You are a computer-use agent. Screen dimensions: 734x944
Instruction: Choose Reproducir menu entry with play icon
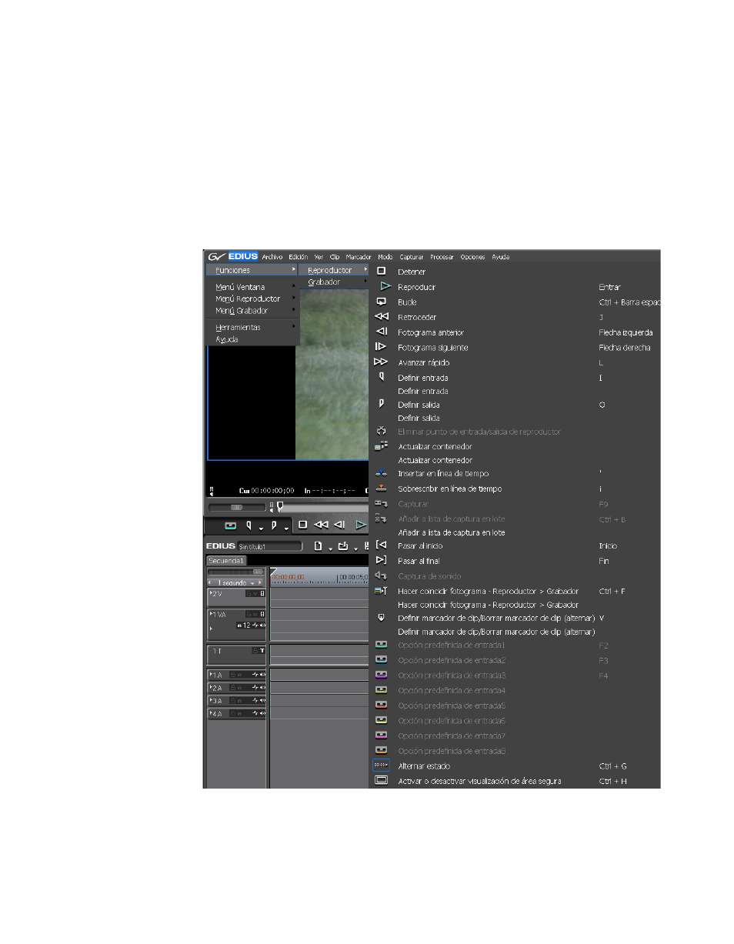tap(417, 287)
